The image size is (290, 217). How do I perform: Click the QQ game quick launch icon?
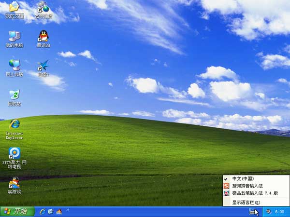click(x=59, y=212)
